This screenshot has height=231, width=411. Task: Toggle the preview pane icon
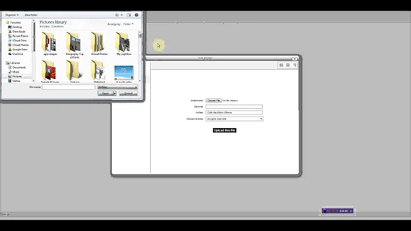click(x=128, y=15)
